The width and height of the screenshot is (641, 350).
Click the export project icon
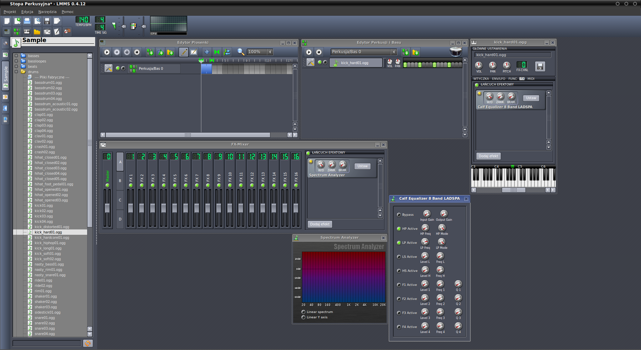[x=57, y=21]
